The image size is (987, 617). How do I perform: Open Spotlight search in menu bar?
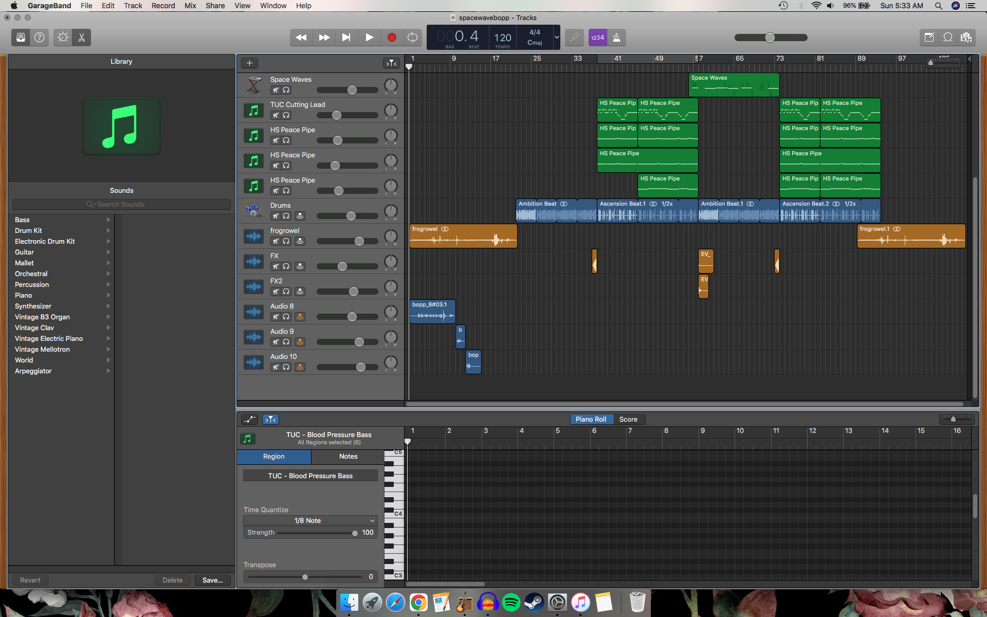[x=939, y=6]
